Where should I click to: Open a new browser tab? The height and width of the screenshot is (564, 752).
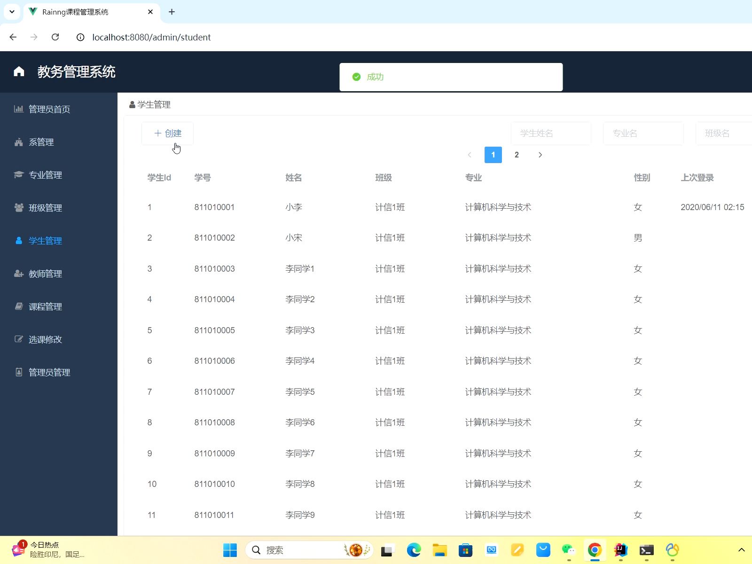pyautogui.click(x=172, y=12)
